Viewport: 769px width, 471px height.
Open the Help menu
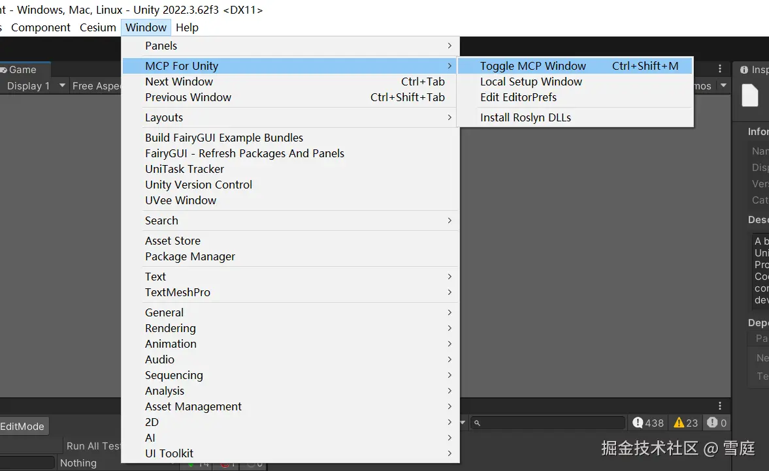(187, 27)
